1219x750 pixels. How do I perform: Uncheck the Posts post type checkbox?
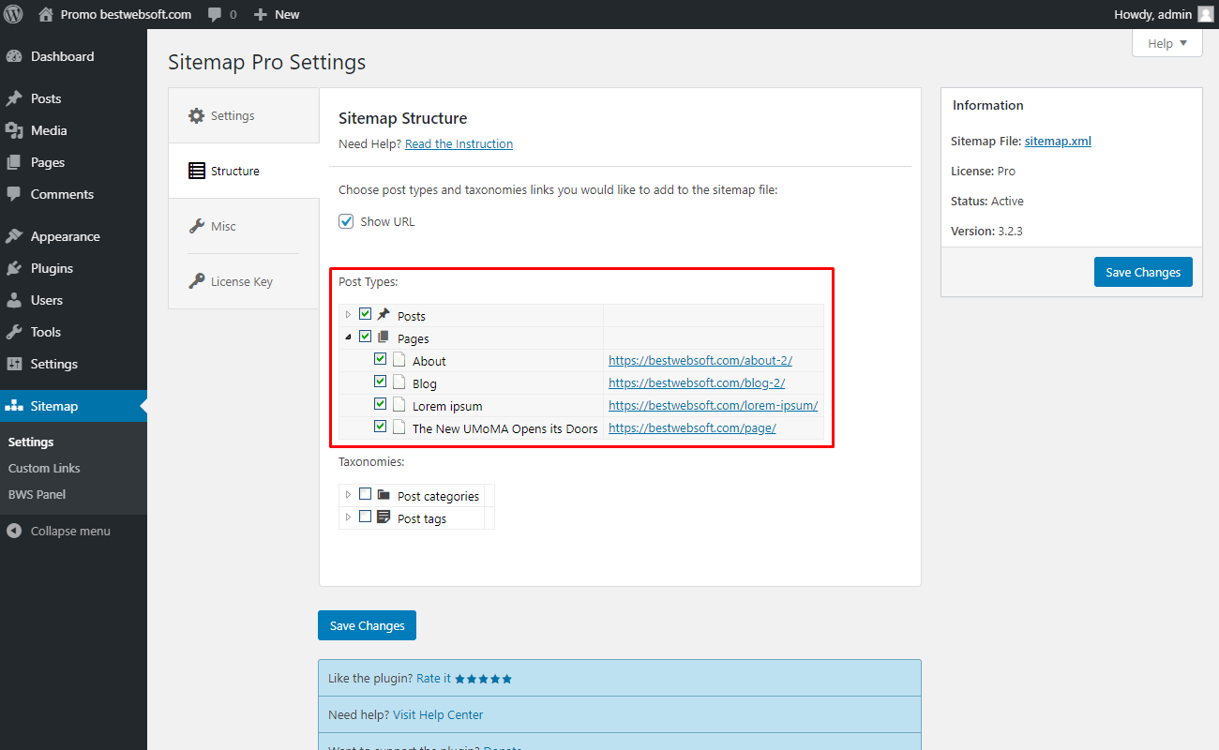(366, 314)
